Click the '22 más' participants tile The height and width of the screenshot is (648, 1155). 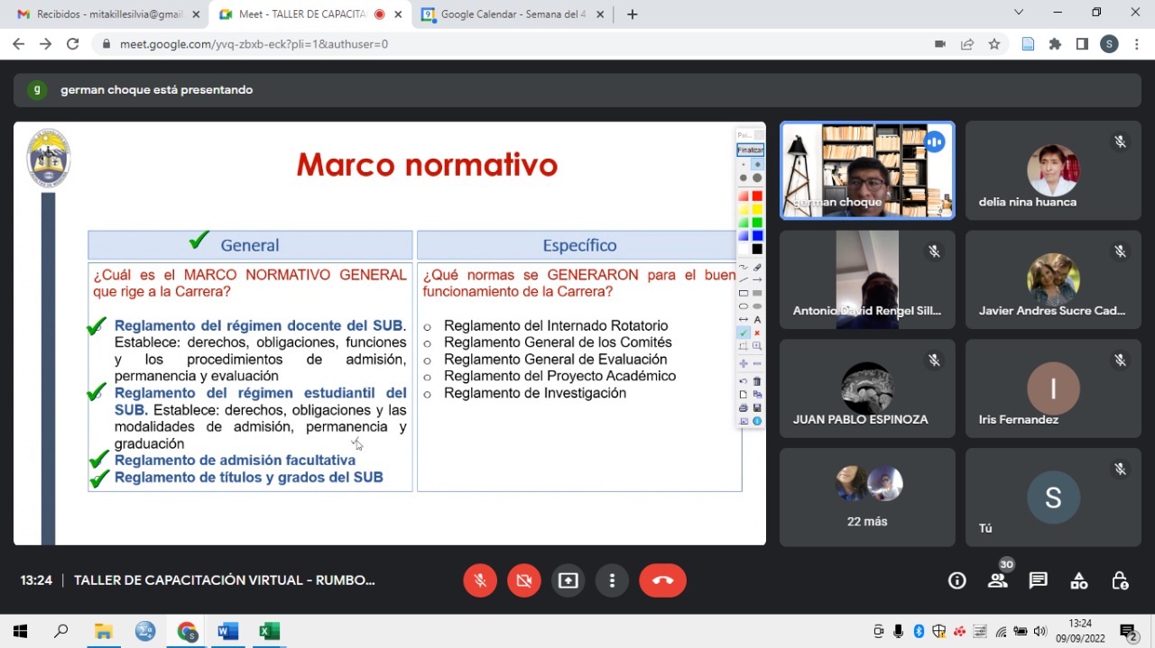pos(867,497)
